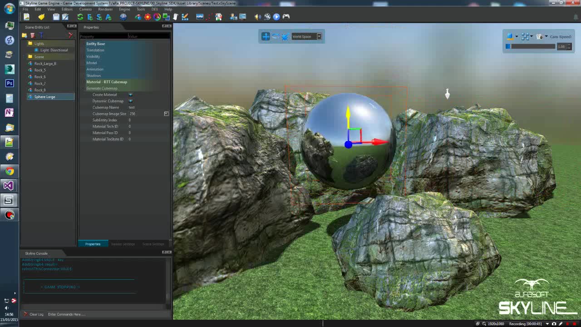This screenshot has width=581, height=327.
Task: Adjust the Cam Speed slider
Action: pyautogui.click(x=531, y=46)
